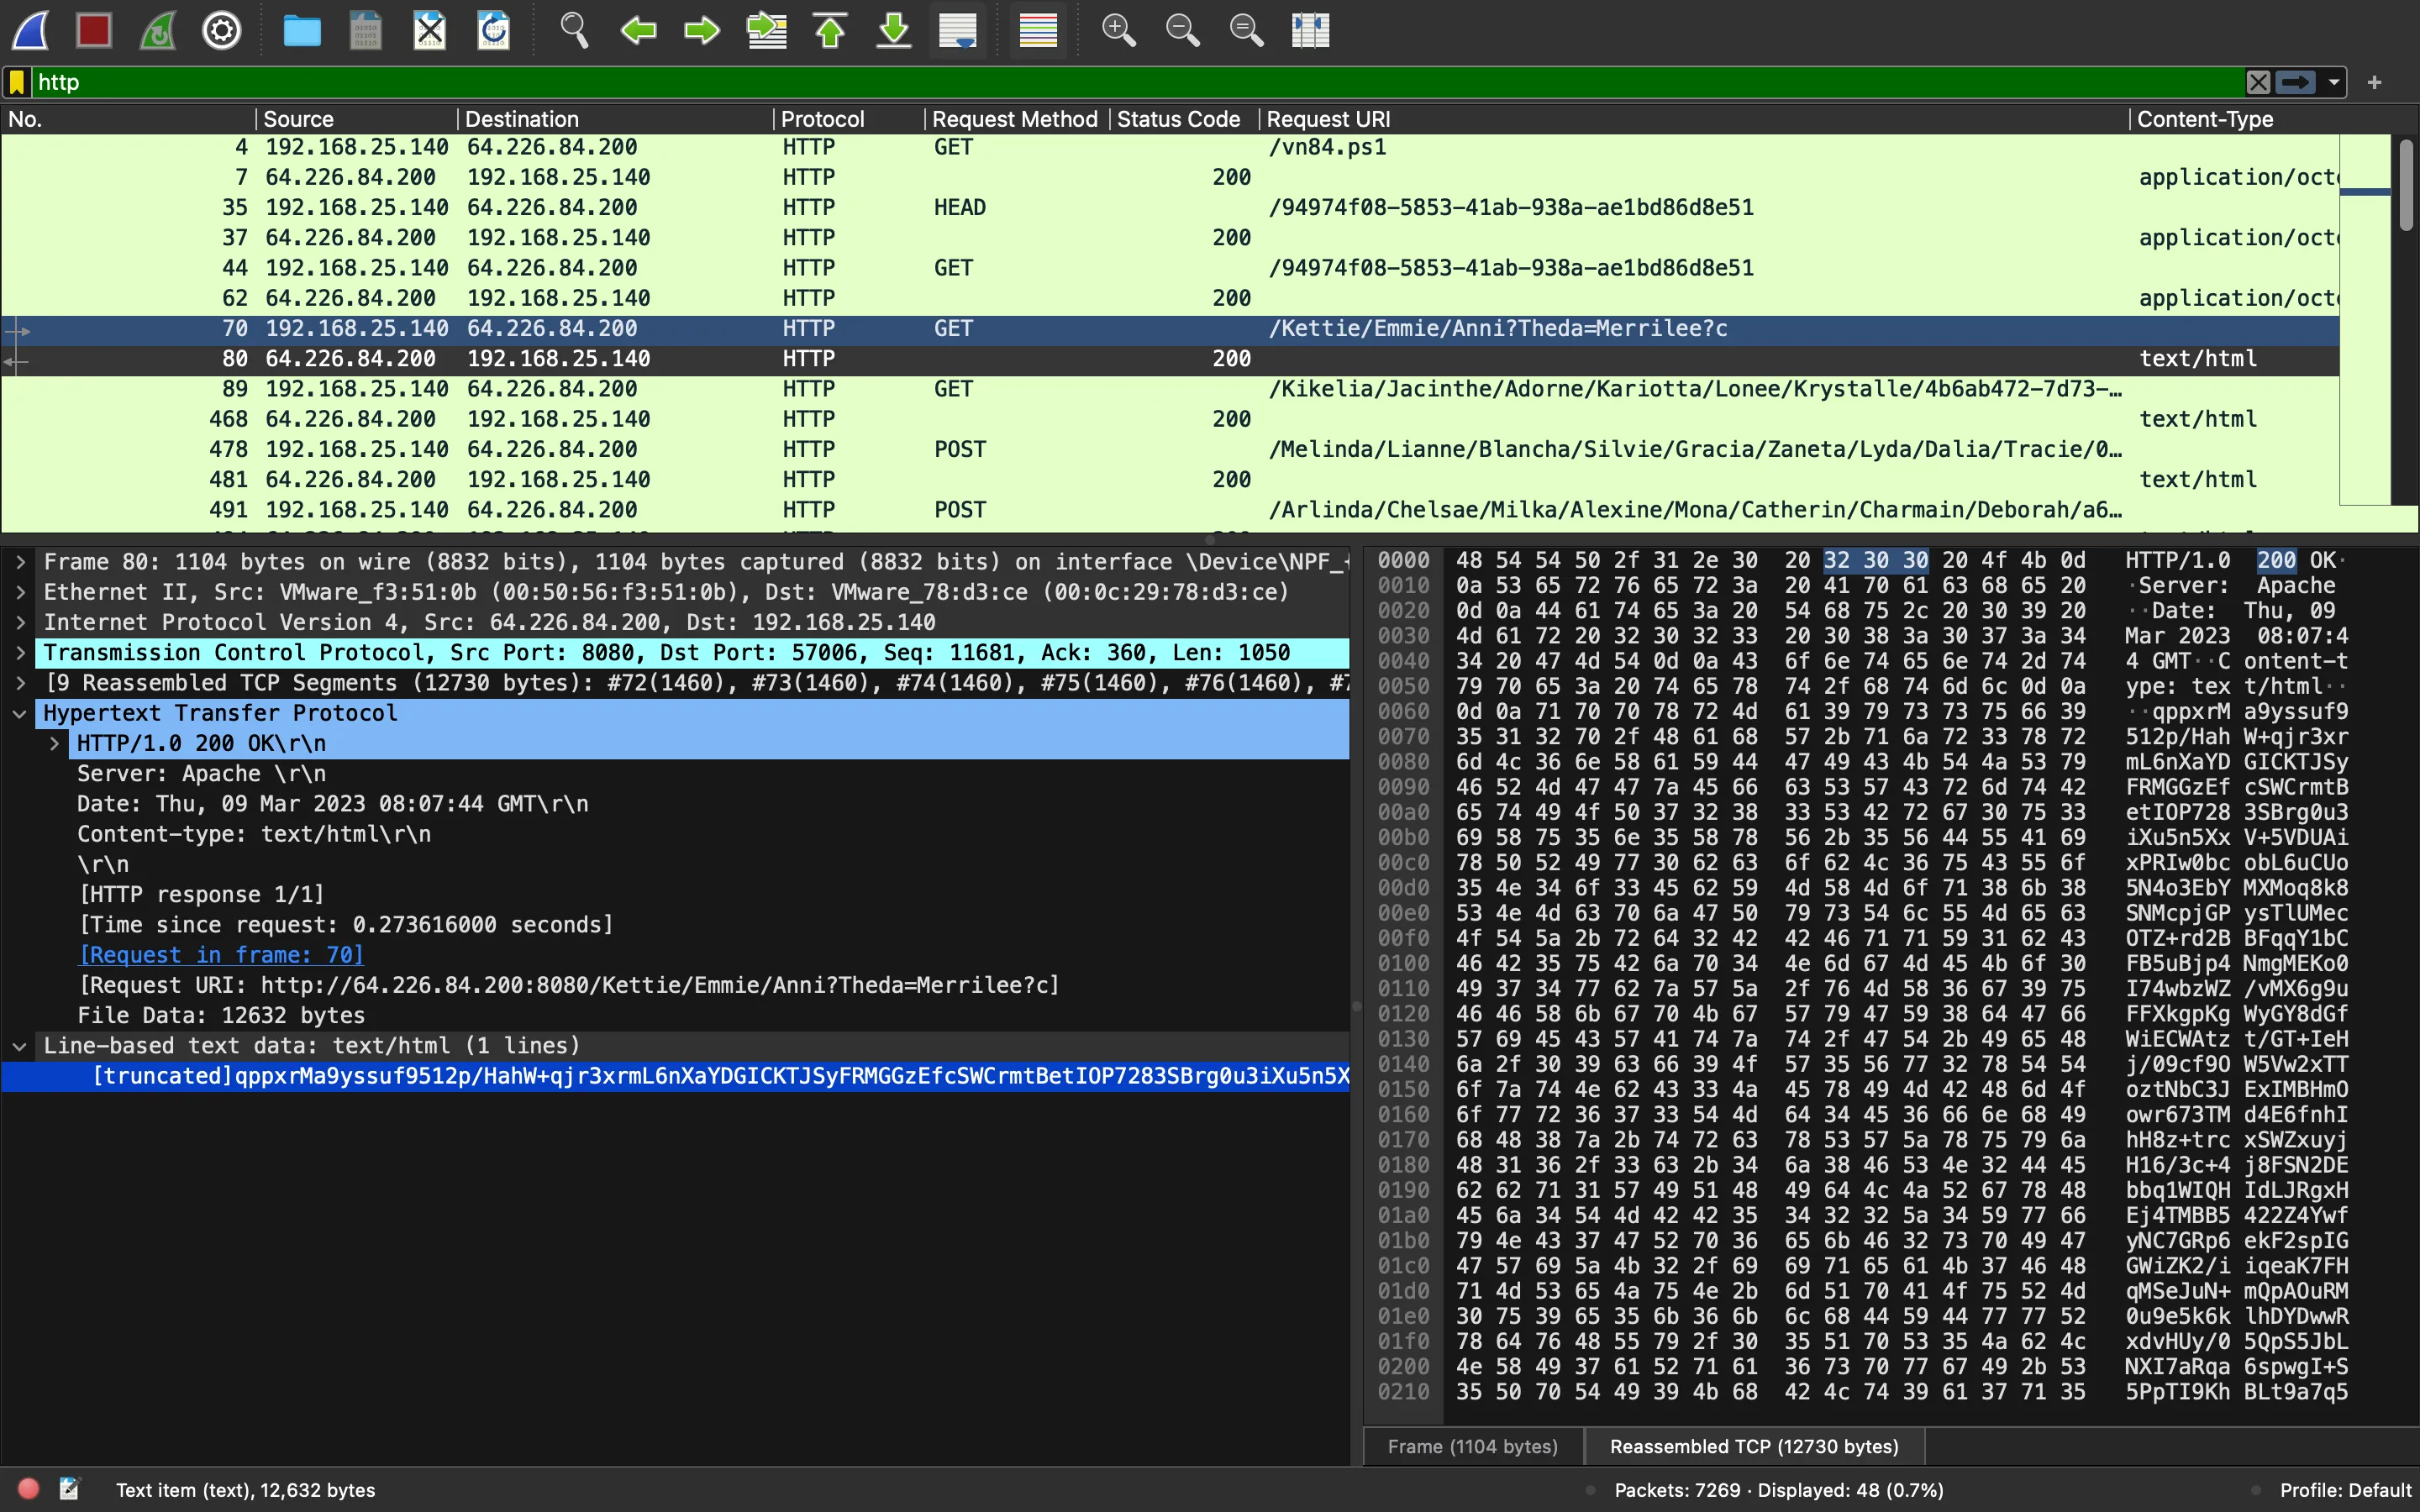Select packet 4 GET /vn84.ps1

[1170, 147]
